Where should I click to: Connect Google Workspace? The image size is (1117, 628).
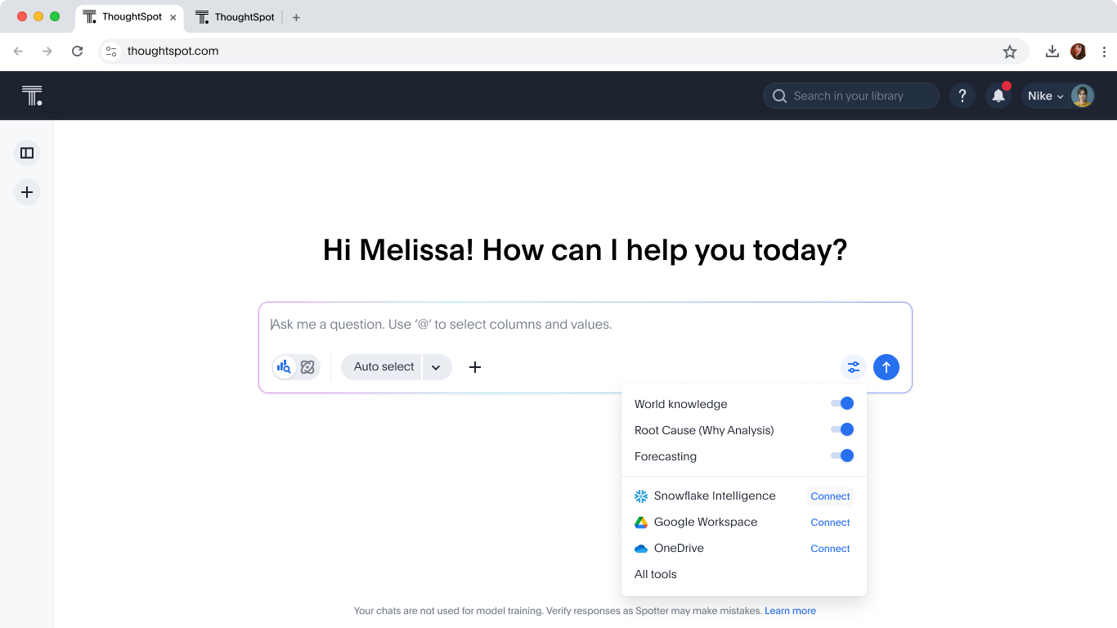pos(829,522)
